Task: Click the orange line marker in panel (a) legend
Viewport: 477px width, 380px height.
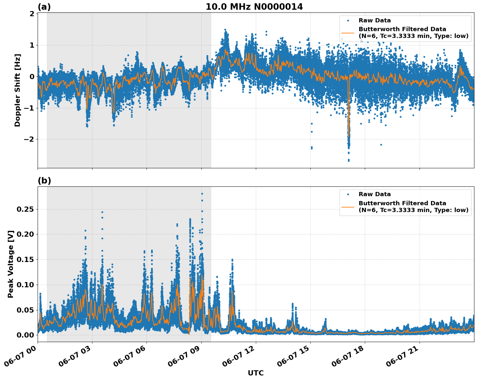Action: 349,33
